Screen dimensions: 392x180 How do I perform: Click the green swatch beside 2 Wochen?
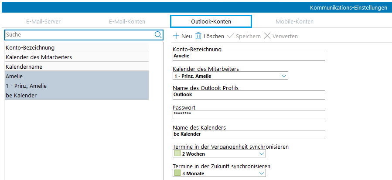tap(177, 154)
